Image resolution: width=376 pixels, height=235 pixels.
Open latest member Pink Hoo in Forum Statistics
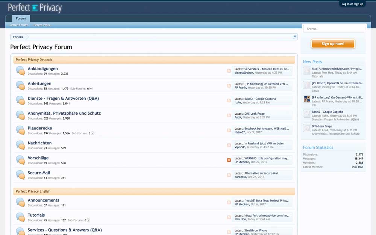pyautogui.click(x=357, y=167)
